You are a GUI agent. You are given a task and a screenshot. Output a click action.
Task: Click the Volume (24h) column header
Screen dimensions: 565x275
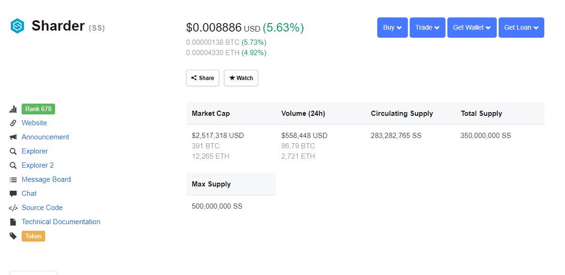303,113
